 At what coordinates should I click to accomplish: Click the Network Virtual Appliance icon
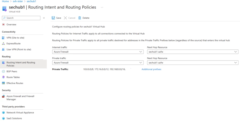3,113
